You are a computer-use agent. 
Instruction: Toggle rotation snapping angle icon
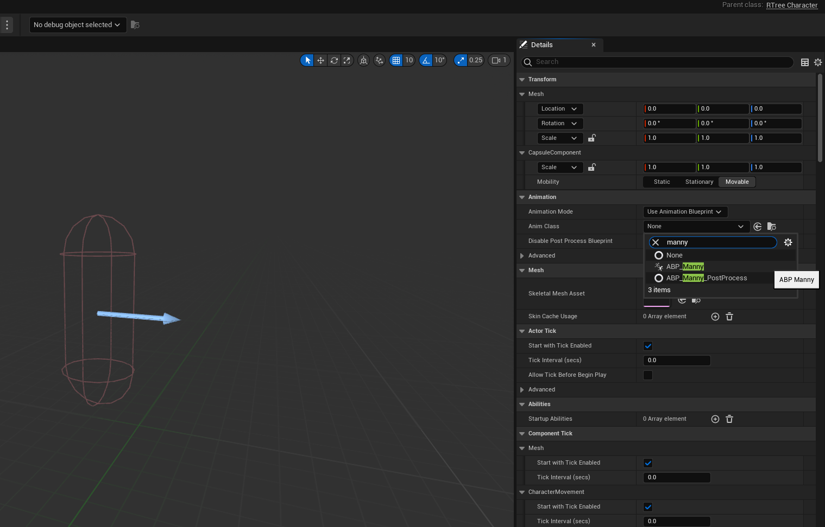click(x=426, y=60)
